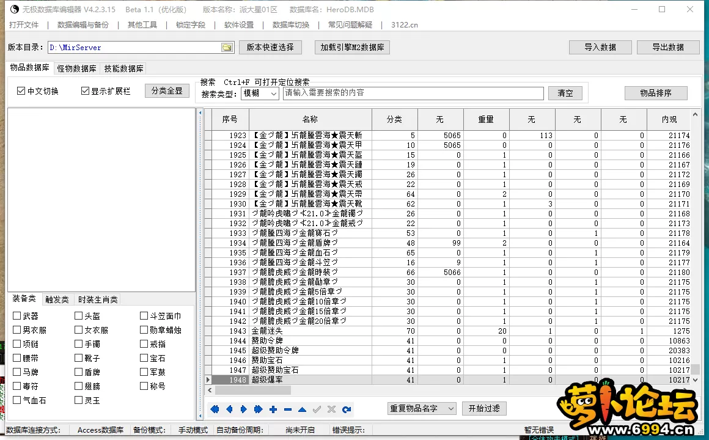The height and width of the screenshot is (440, 709).
Task: Open the 其他工具 menu
Action: 142,25
